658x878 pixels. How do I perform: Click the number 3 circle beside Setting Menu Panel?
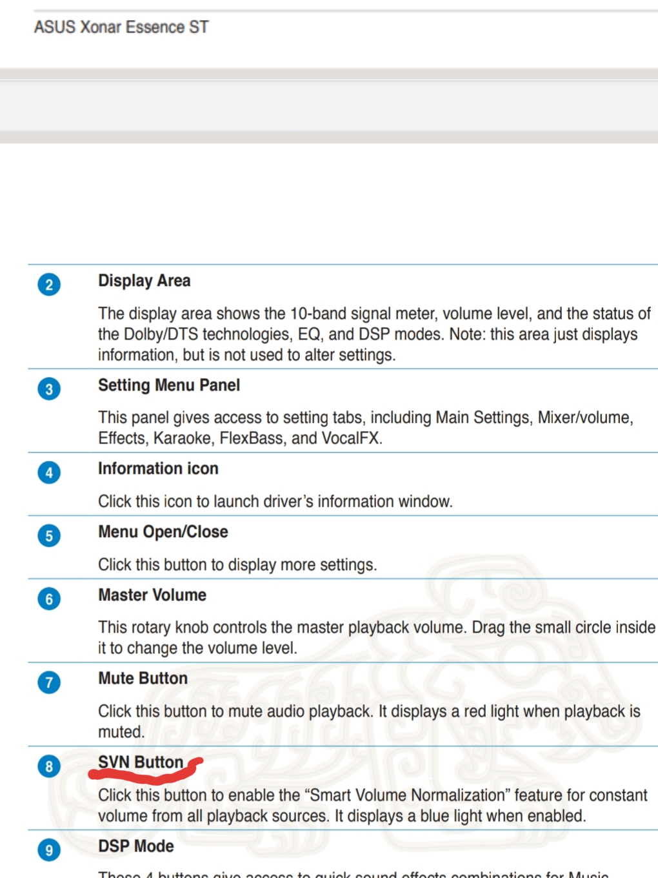coord(49,389)
